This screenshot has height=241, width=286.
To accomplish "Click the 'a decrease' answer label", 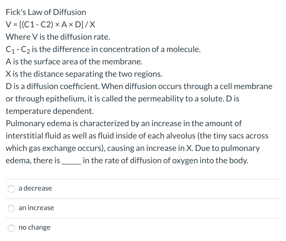I will (35, 188).
